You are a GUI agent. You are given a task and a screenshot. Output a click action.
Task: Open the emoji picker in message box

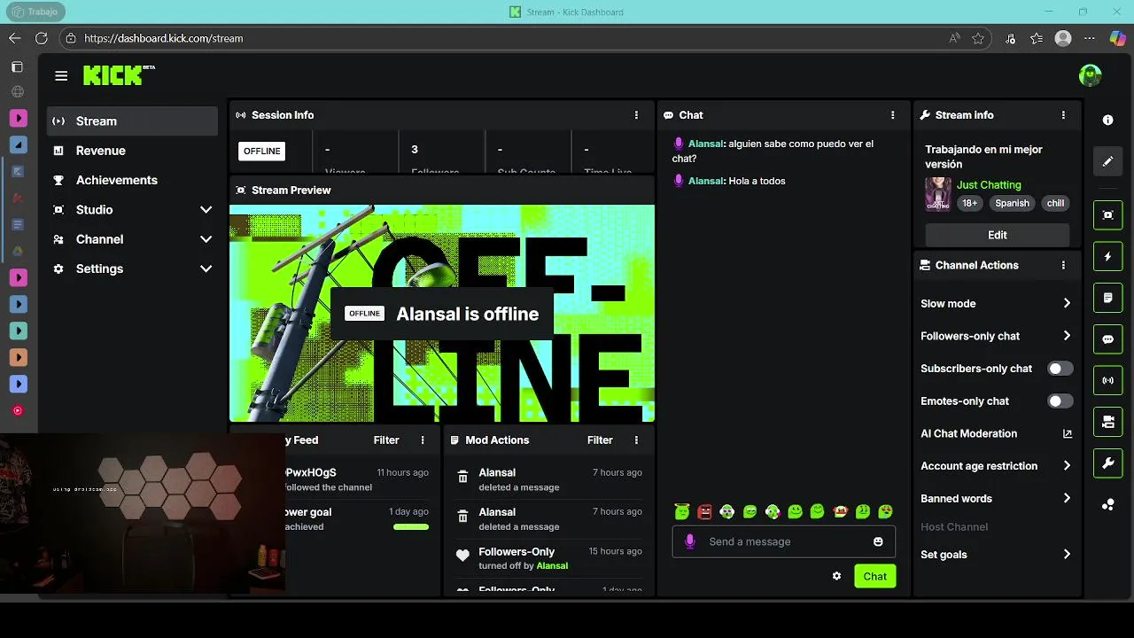(x=878, y=541)
